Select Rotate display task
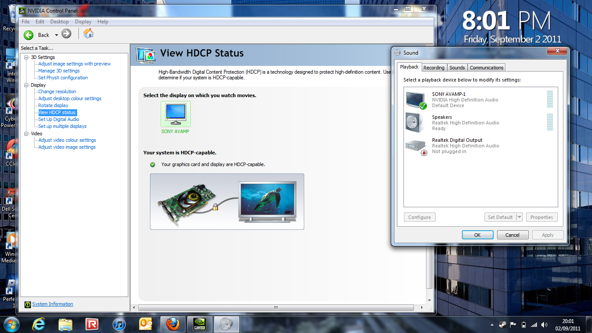The image size is (592, 333). [x=53, y=105]
